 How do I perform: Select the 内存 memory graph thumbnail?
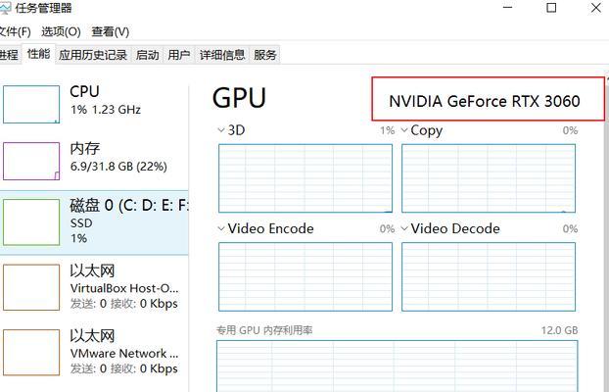[x=31, y=162]
